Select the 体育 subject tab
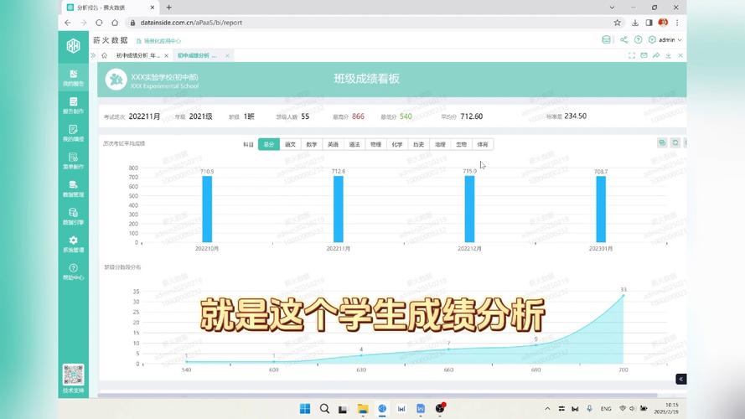This screenshot has width=745, height=419. (483, 144)
